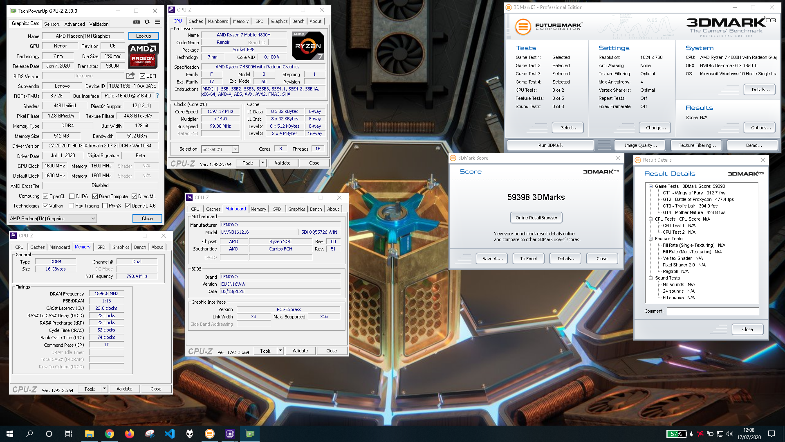
Task: Click the GPU-Z screenshot camera icon
Action: click(x=137, y=22)
